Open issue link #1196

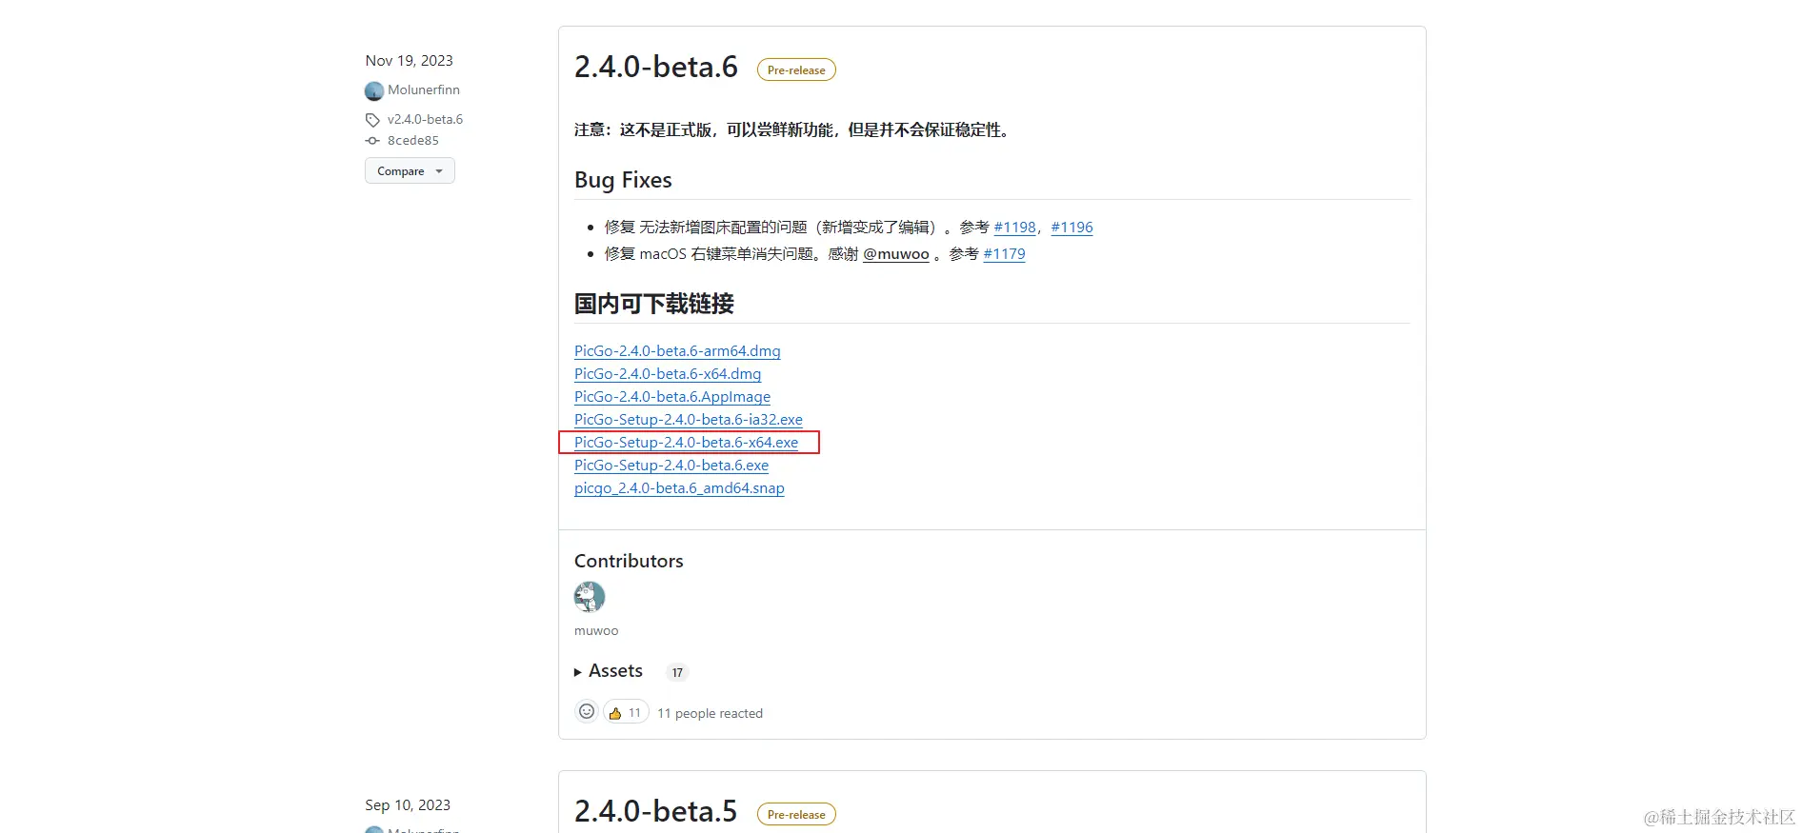[x=1071, y=228]
